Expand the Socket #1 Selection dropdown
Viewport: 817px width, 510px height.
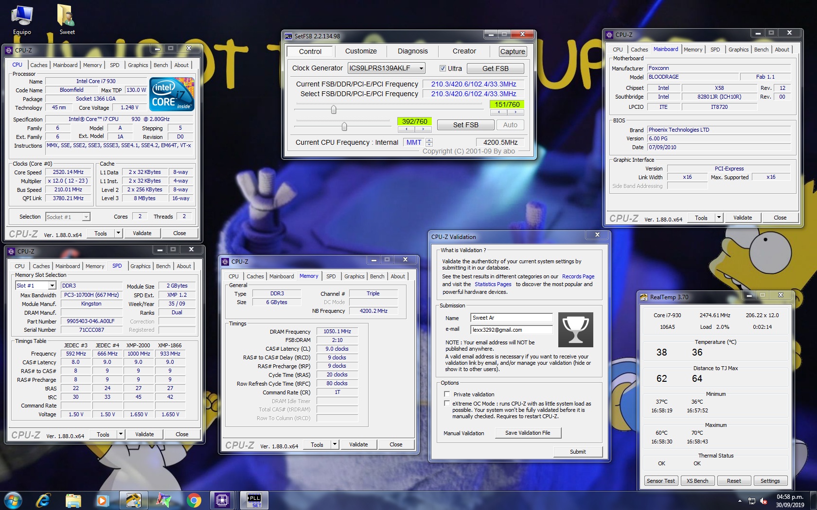coord(86,217)
